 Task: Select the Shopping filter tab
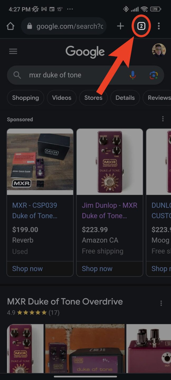(x=25, y=98)
